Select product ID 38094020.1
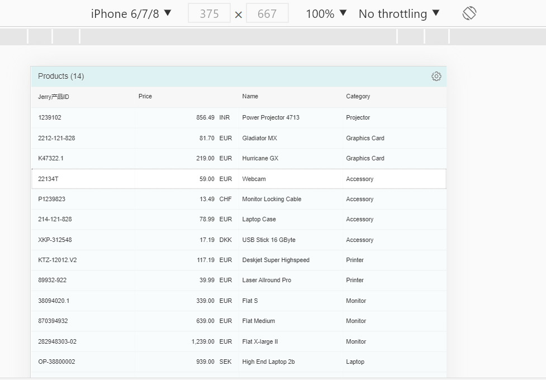 point(54,301)
